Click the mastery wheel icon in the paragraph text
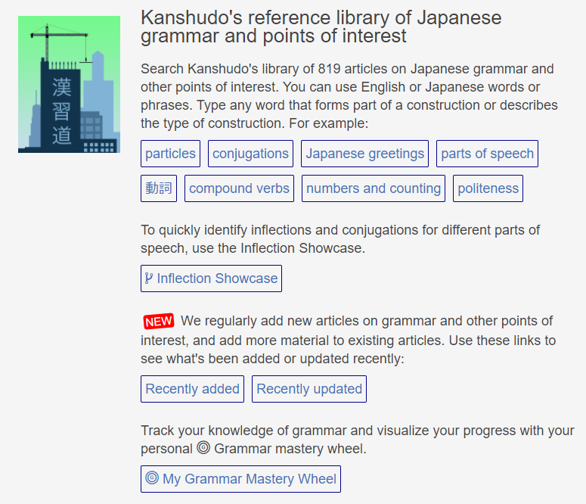586x504 pixels. [x=203, y=447]
